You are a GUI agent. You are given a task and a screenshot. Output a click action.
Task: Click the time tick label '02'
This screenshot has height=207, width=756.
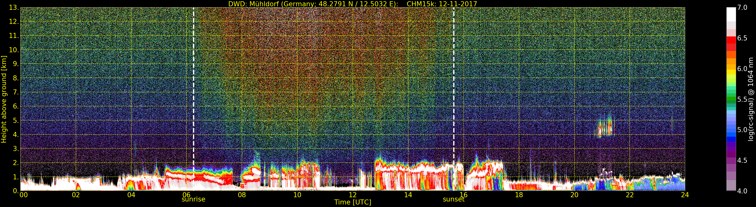pyautogui.click(x=76, y=195)
